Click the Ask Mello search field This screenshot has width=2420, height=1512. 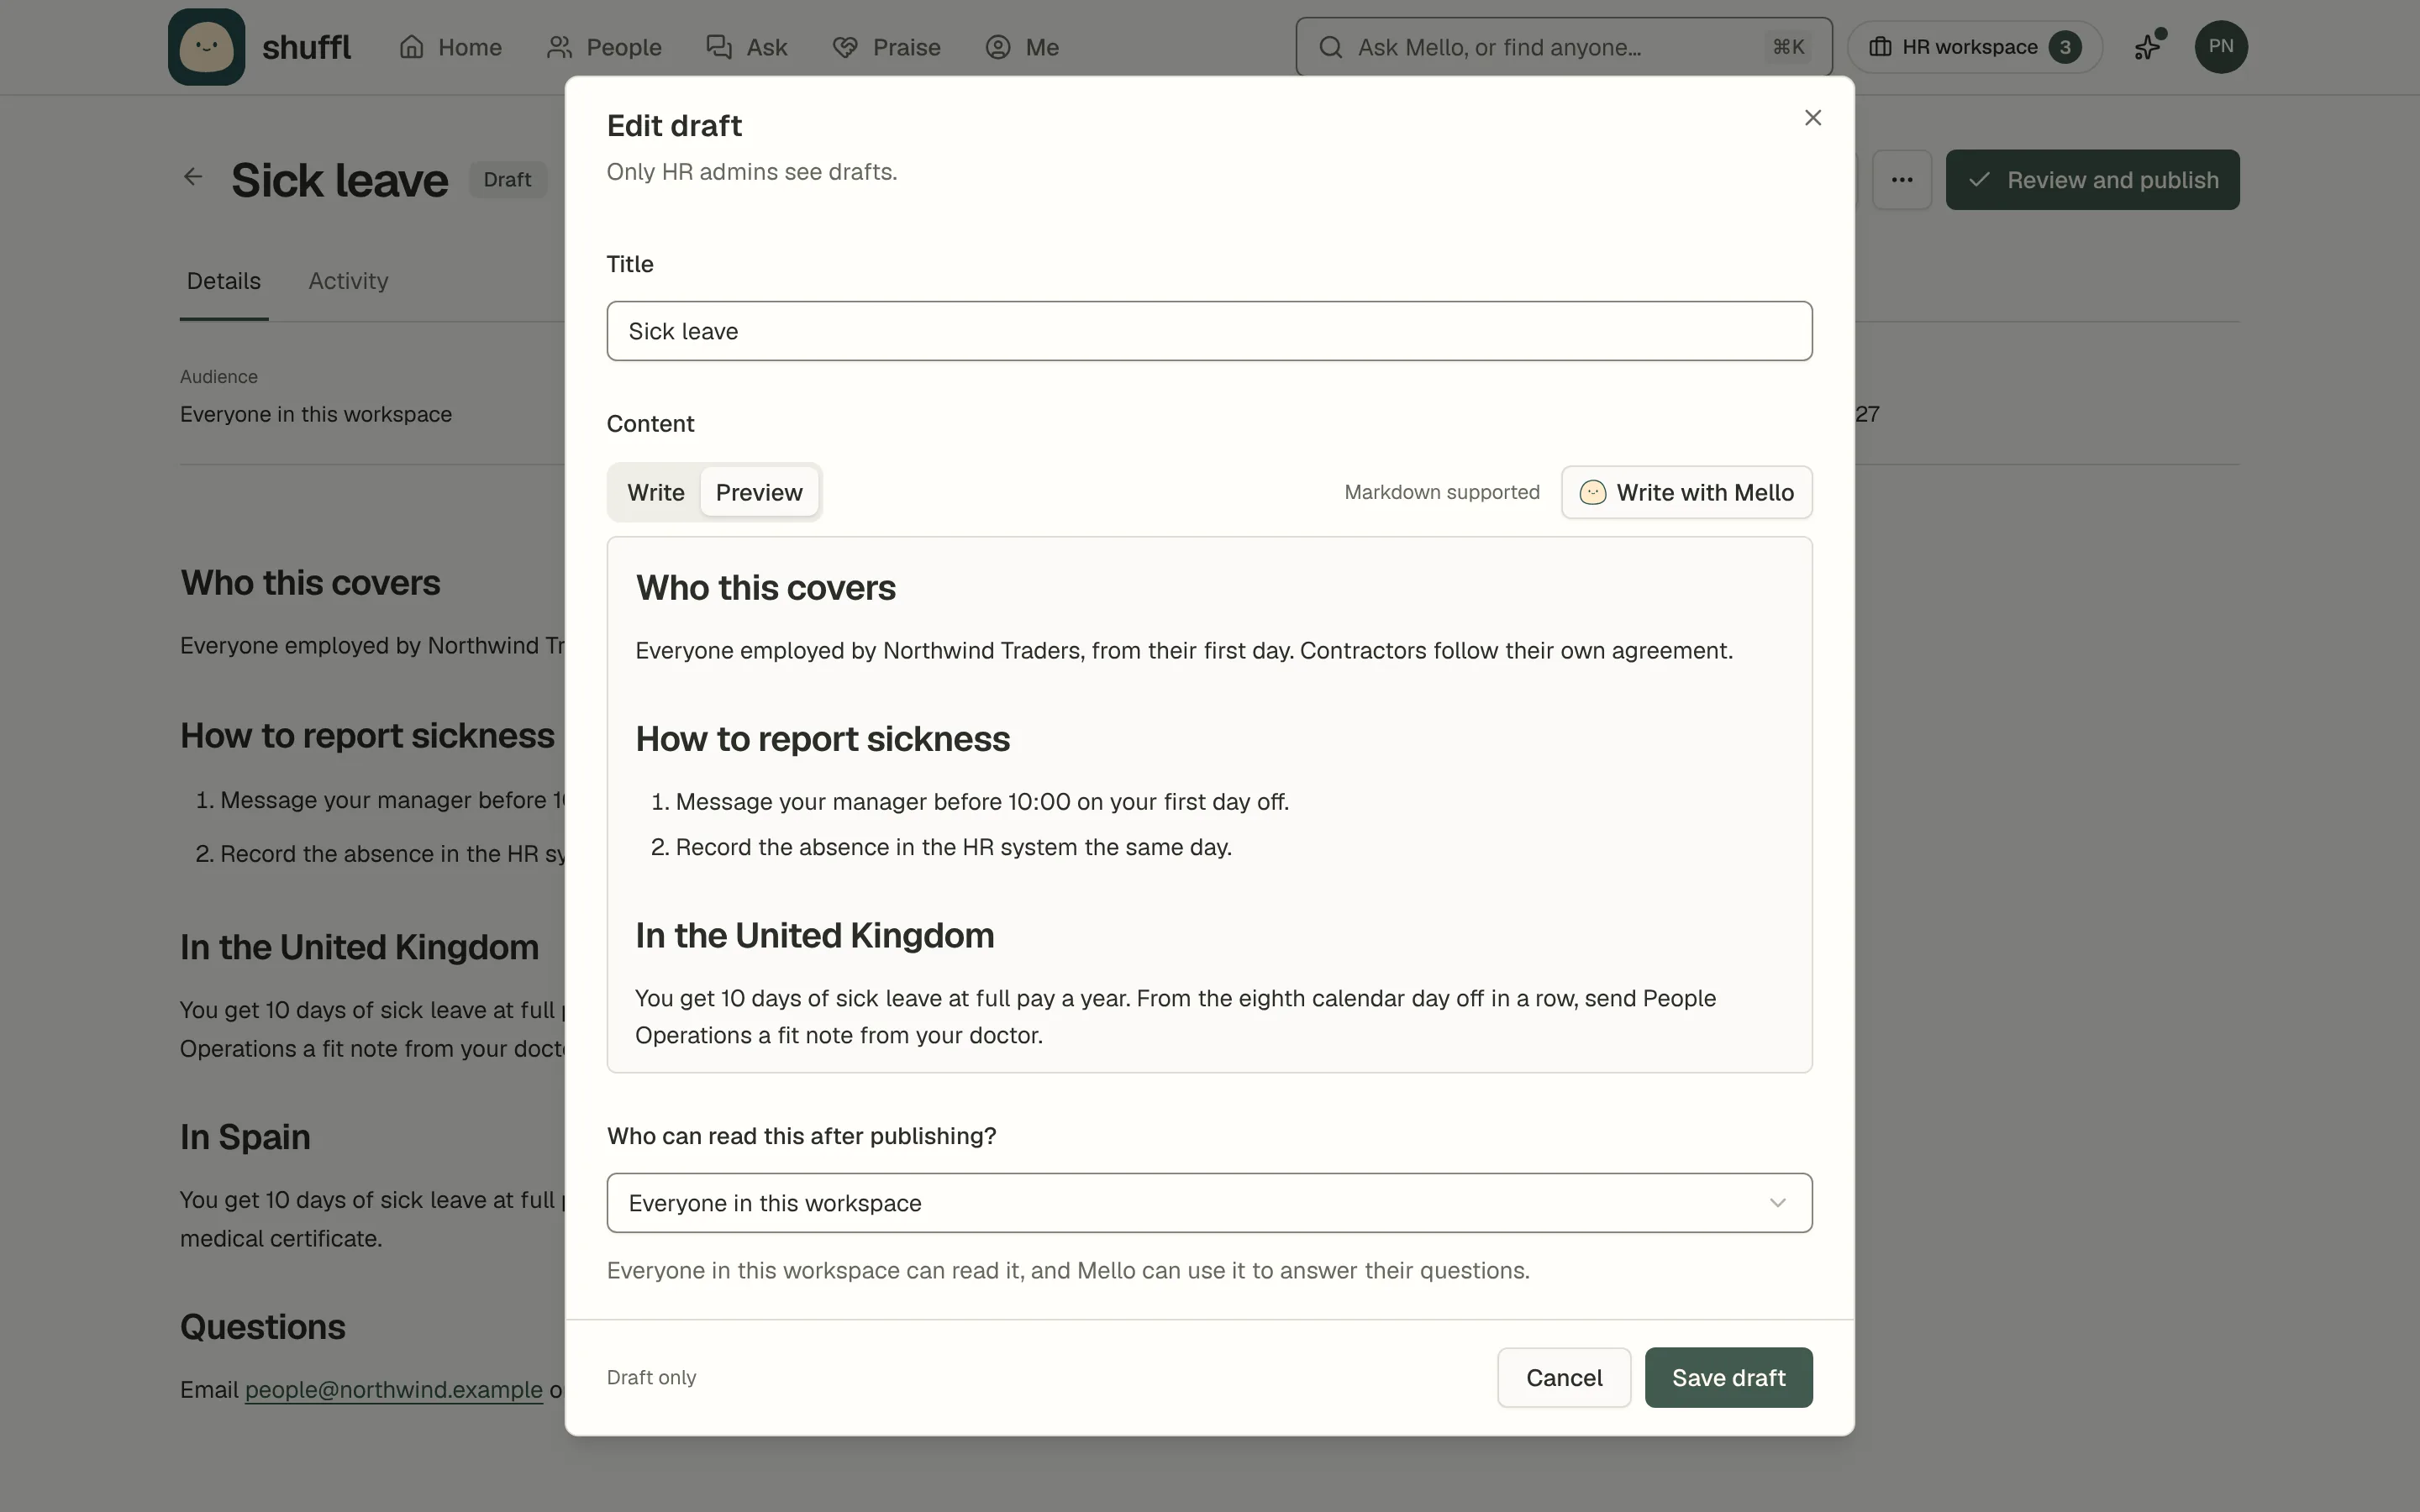[x=1564, y=47]
